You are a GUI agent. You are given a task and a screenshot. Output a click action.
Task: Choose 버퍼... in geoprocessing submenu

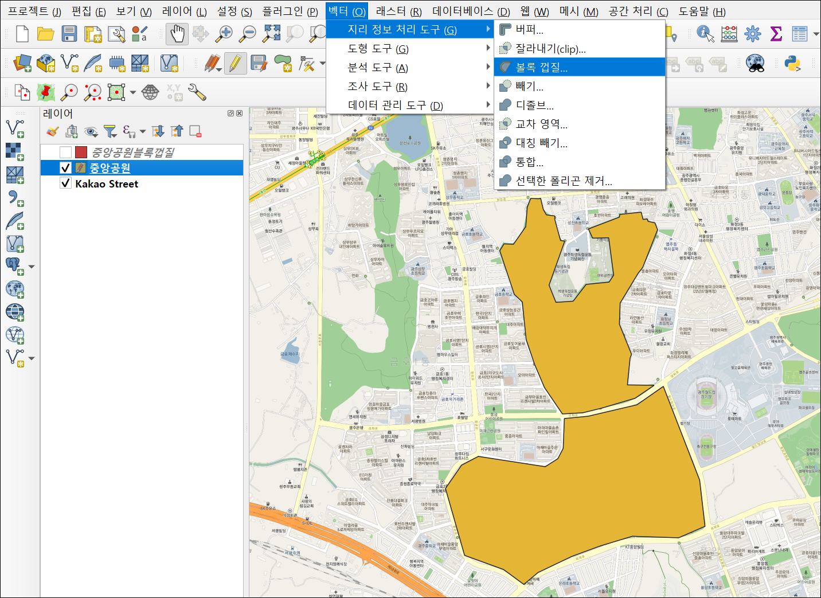click(x=580, y=29)
